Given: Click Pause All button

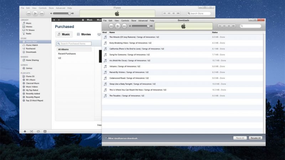Looking at the screenshot, I should tap(240, 138).
